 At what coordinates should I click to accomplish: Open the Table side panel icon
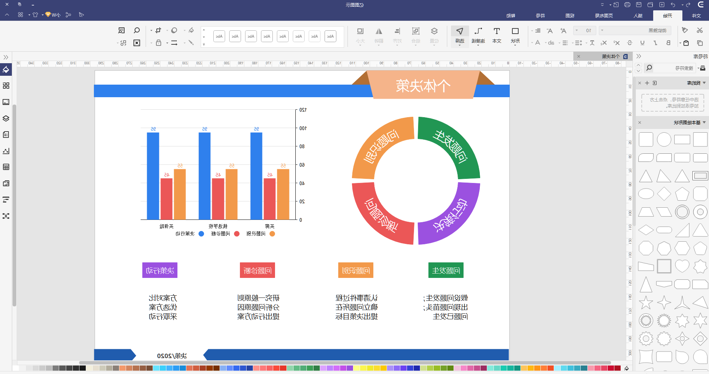(6, 167)
